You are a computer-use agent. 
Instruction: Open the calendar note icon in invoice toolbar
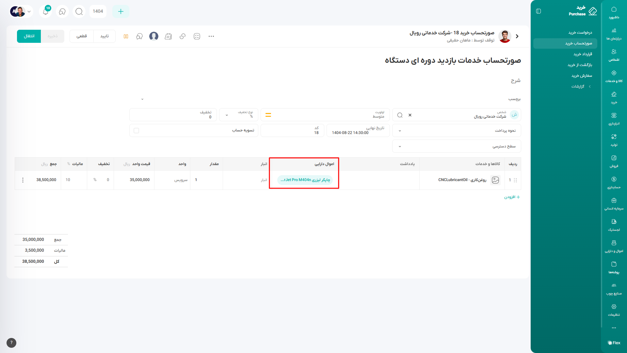point(168,36)
